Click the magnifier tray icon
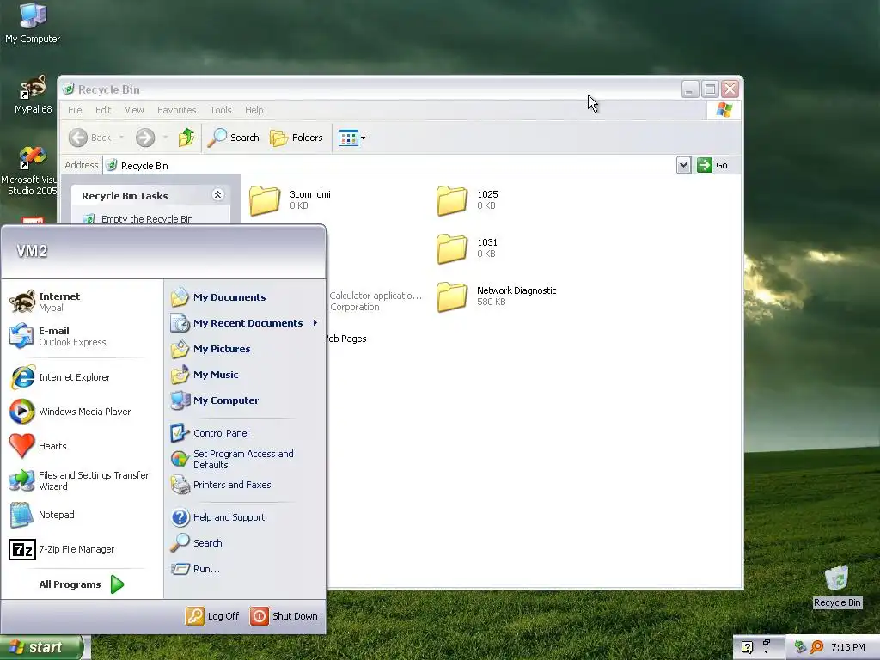The height and width of the screenshot is (660, 880). [816, 647]
